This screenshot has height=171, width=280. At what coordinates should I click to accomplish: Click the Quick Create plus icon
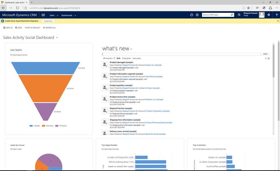pos(197,15)
